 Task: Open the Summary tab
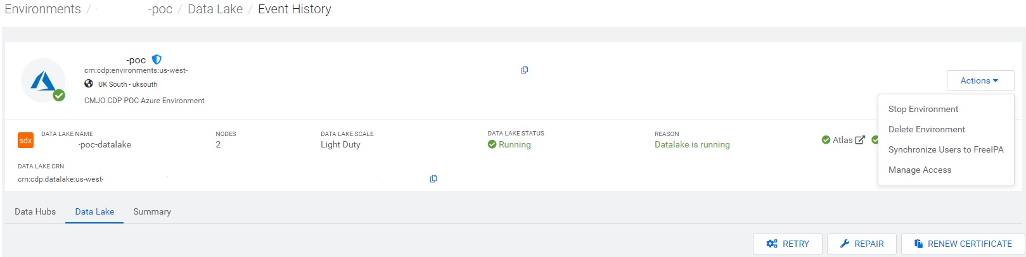152,211
